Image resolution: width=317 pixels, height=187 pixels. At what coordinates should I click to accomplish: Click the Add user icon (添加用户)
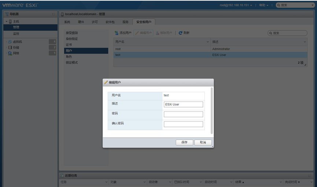tap(117, 33)
